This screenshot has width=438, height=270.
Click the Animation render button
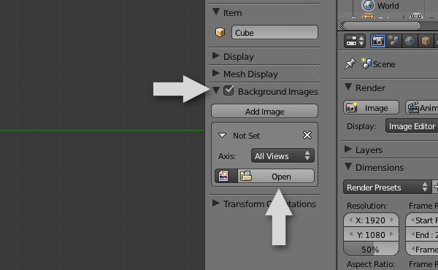pyautogui.click(x=422, y=108)
